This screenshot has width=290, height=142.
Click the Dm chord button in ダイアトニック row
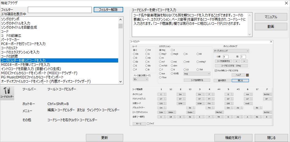pyautogui.click(x=180, y=94)
